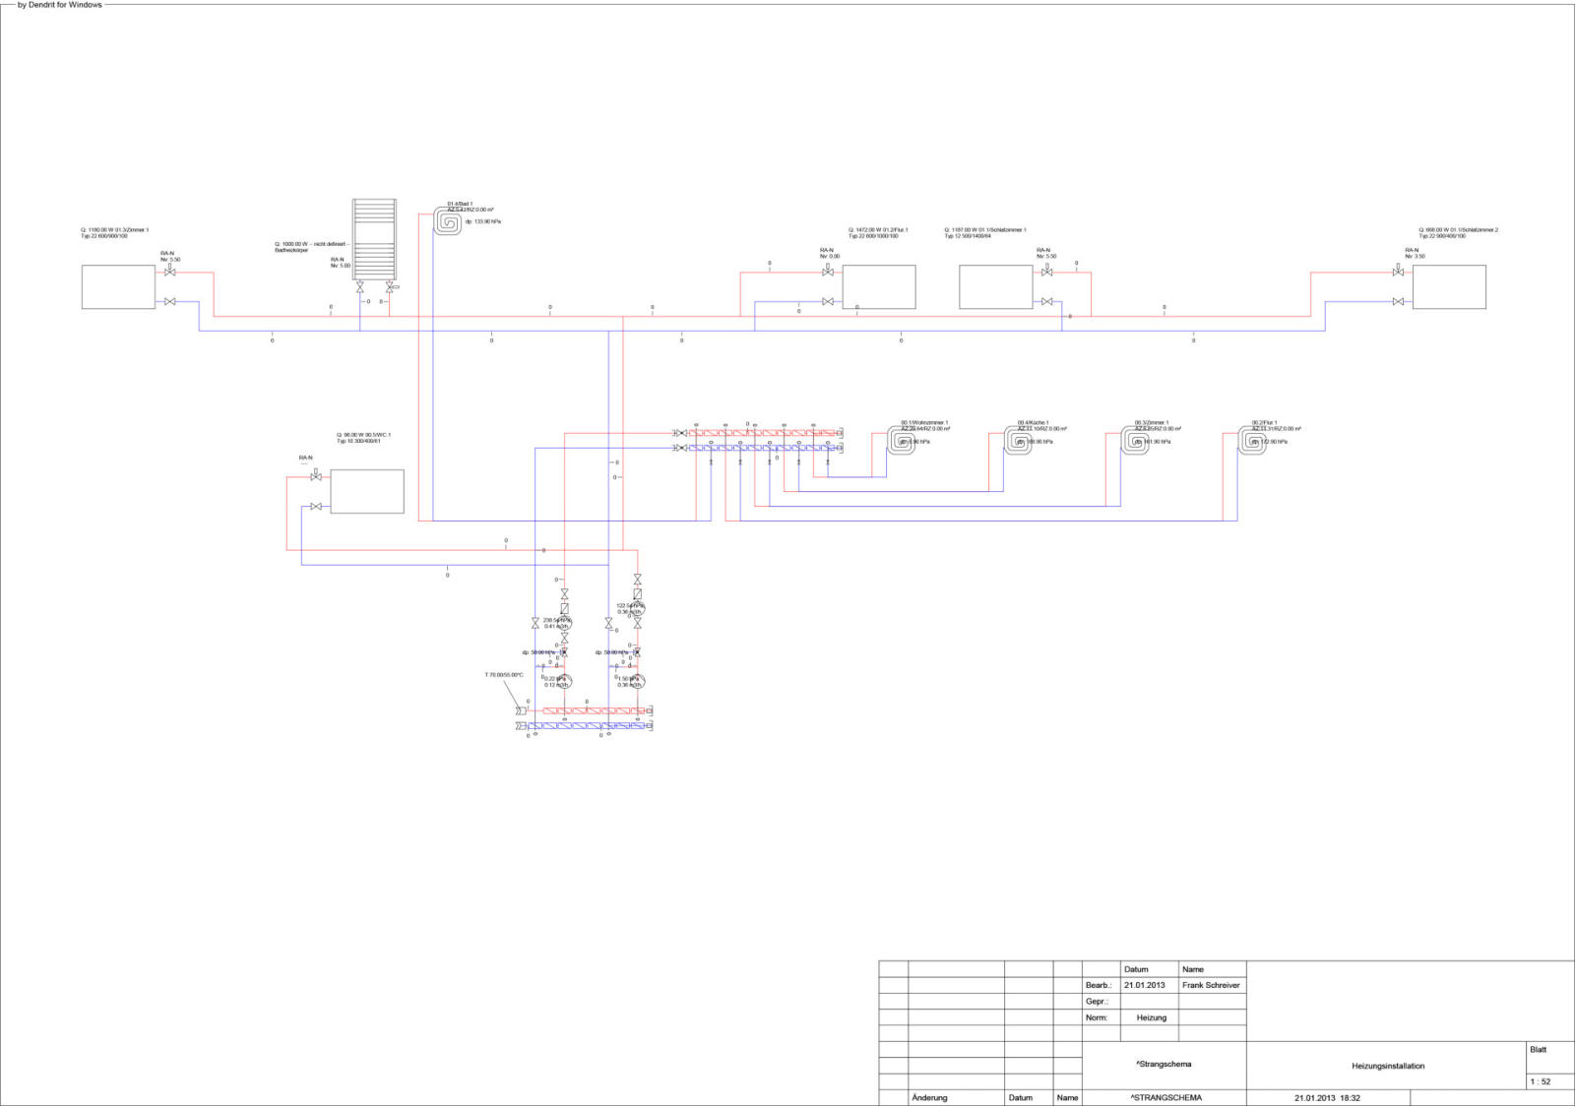The width and height of the screenshot is (1575, 1106).
Task: Click the red supply manifold of floor heating
Action: 760,433
